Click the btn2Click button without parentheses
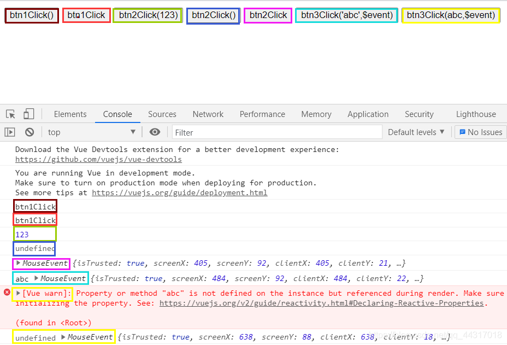 (x=268, y=15)
